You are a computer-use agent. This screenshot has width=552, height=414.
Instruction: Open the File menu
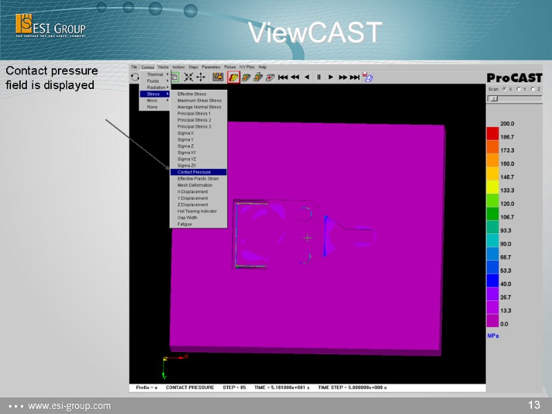pyautogui.click(x=134, y=67)
